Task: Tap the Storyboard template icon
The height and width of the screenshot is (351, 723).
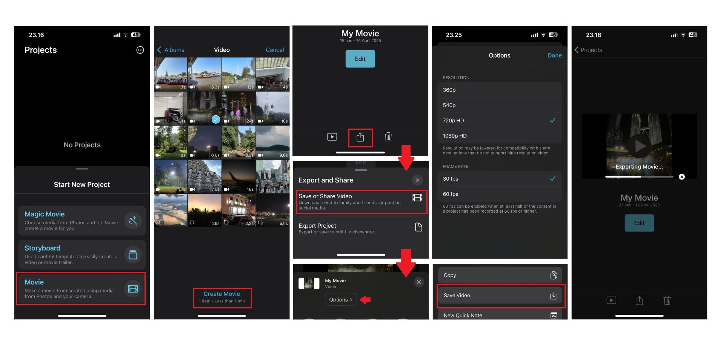Action: pyautogui.click(x=133, y=255)
